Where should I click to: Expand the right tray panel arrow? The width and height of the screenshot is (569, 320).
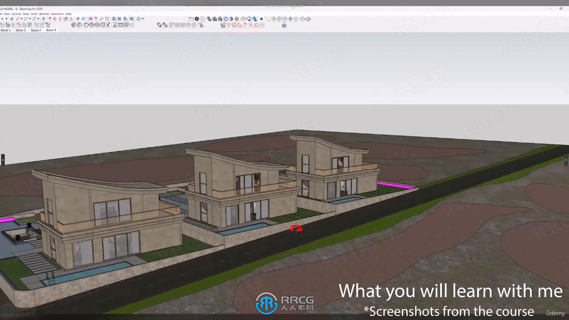click(566, 160)
